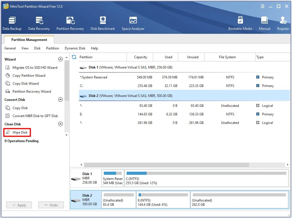Image resolution: width=292 pixels, height=218 pixels.
Task: Open the Help menu
Action: (94, 48)
